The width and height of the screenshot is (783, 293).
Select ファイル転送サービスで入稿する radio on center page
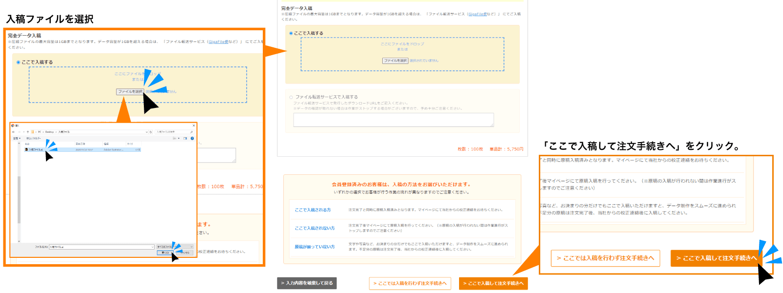pos(291,97)
